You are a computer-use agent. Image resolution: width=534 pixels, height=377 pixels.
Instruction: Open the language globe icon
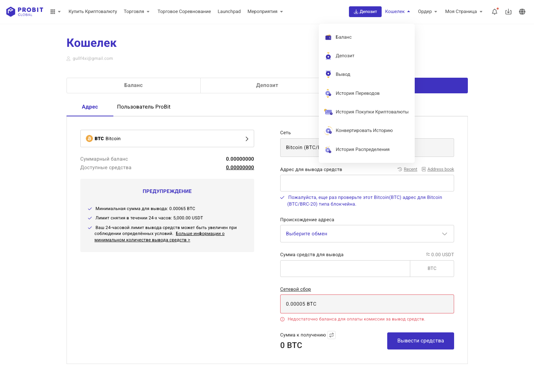pos(522,12)
